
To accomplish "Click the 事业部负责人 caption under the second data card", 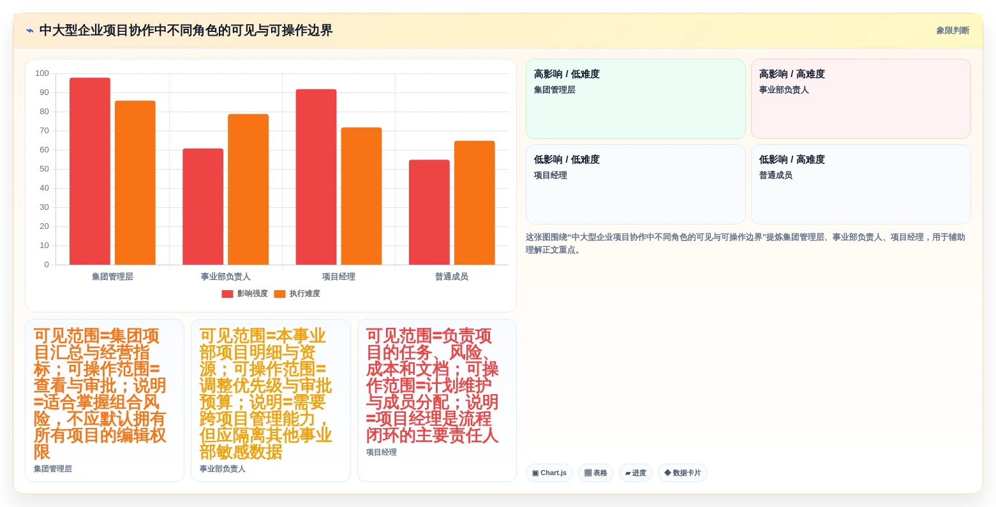I will (x=223, y=469).
